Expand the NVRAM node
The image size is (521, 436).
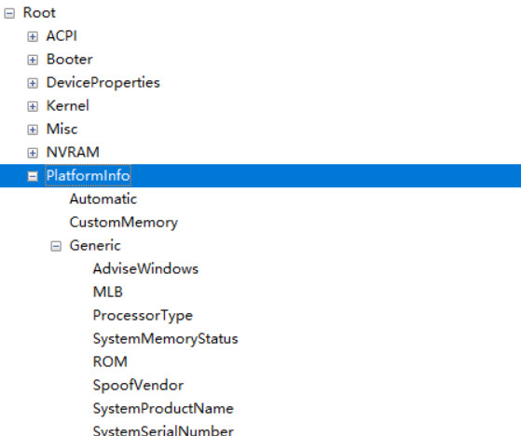point(33,153)
